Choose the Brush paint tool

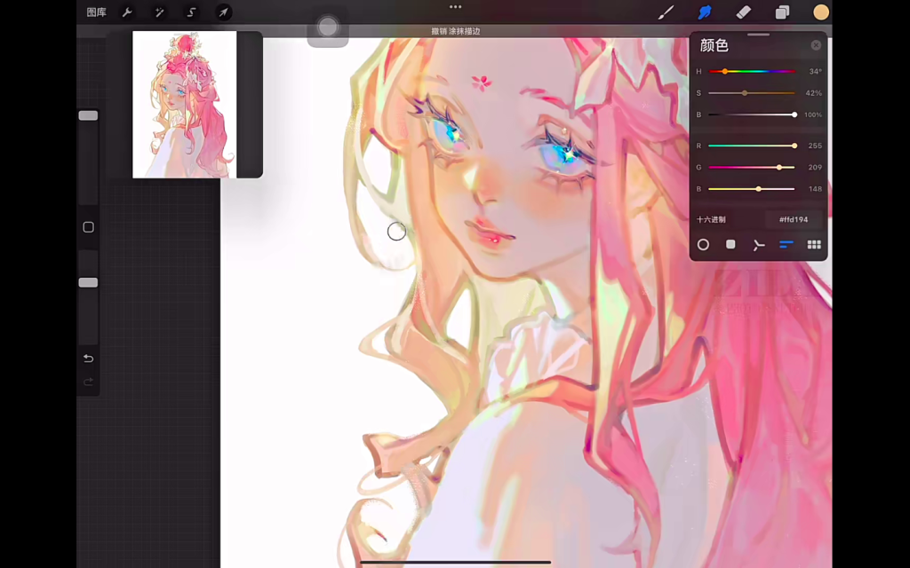point(666,12)
